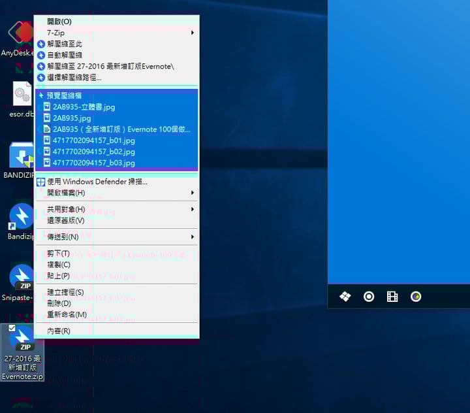
Task: Choose 剪下(T) from the context menu
Action: [x=117, y=254]
